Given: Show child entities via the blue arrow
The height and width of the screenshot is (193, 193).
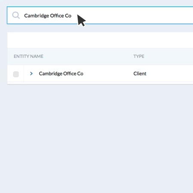Looking at the screenshot, I should (x=31, y=74).
